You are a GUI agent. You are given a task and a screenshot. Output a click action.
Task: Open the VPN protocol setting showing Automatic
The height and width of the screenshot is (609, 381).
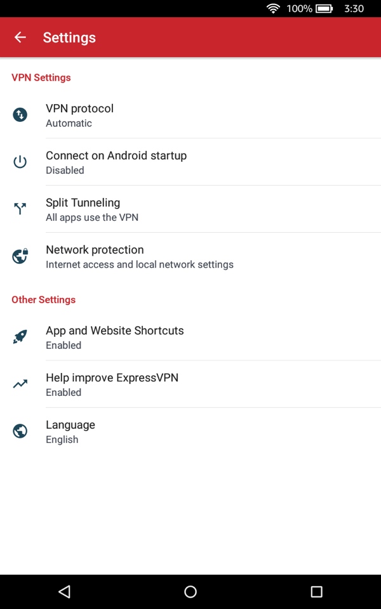coord(190,115)
